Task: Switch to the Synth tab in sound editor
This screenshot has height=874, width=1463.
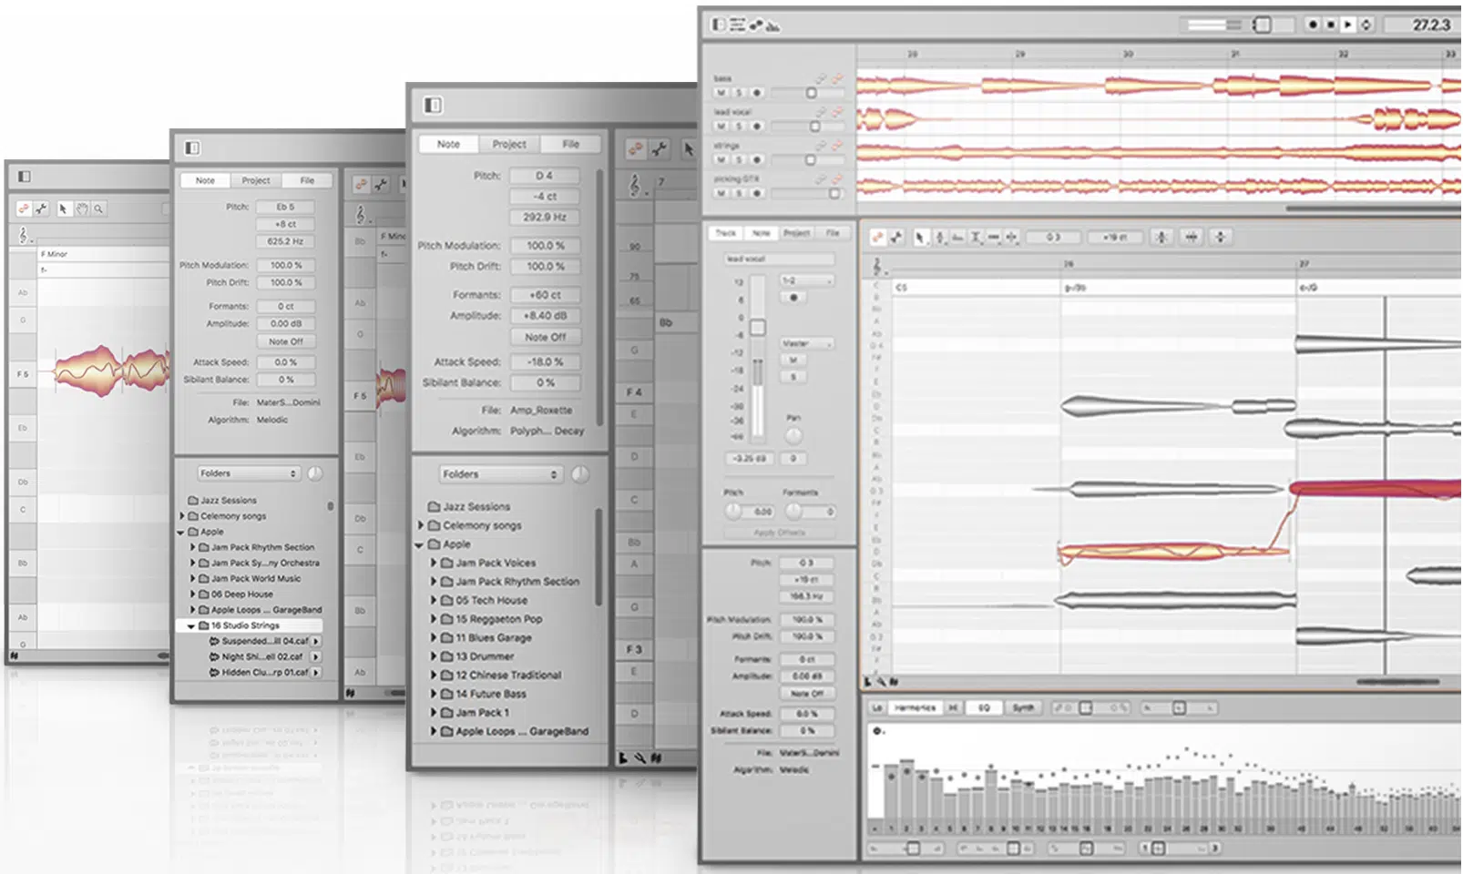Action: 1023,707
